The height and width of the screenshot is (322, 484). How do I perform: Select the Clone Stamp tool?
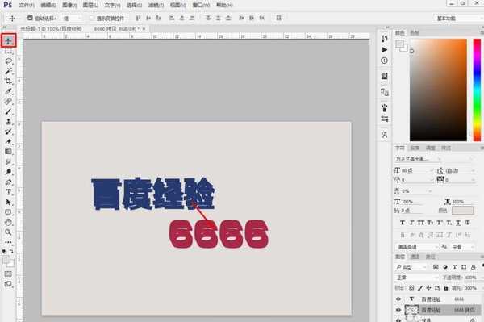click(x=8, y=121)
